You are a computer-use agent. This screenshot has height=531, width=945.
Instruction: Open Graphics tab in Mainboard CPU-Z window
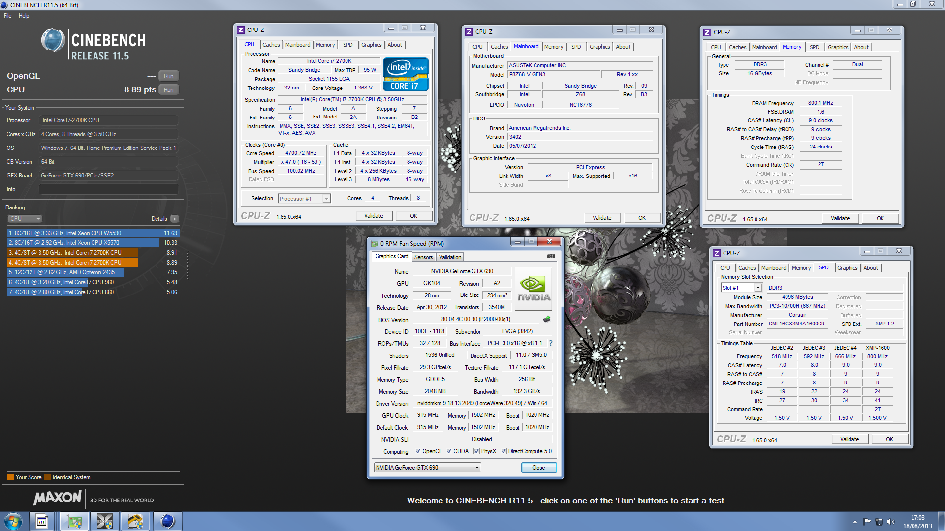click(599, 47)
